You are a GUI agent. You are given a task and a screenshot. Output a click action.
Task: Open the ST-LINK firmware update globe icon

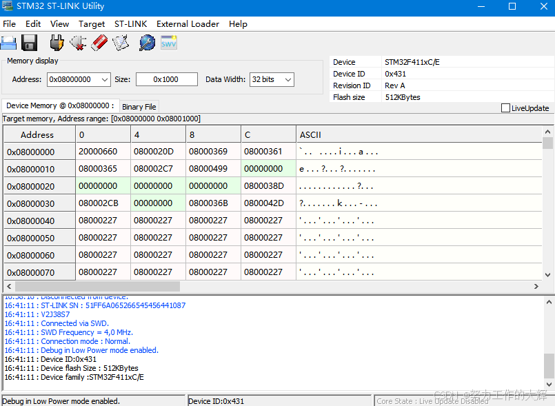click(147, 43)
